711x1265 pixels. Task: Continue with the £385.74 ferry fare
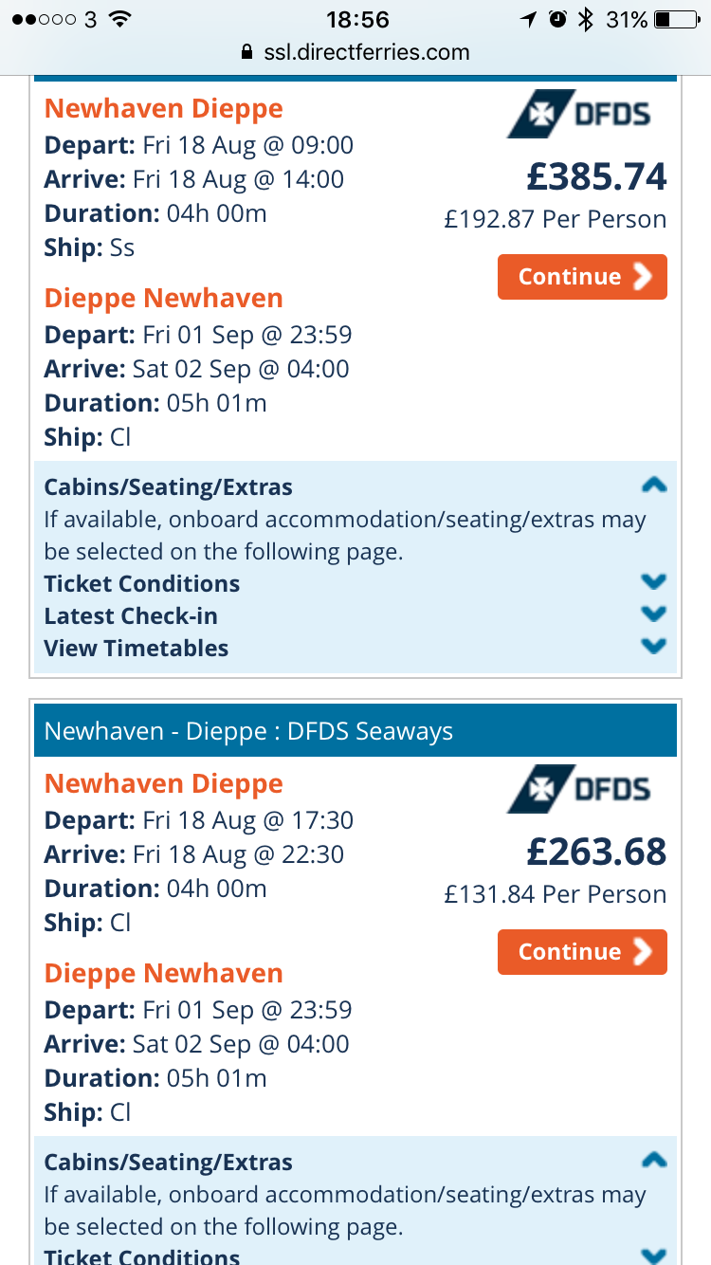pos(582,277)
